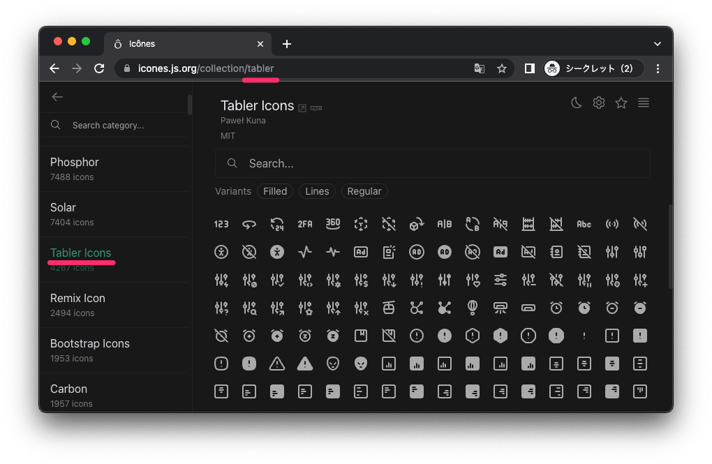Toggle the browser side panel
The image size is (712, 464).
529,68
